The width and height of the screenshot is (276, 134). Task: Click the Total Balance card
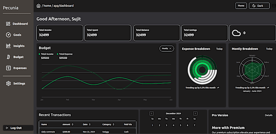pos(157,33)
